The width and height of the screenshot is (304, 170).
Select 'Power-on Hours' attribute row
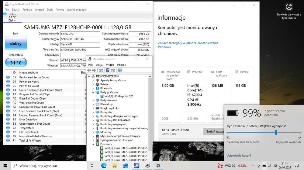tap(46, 81)
